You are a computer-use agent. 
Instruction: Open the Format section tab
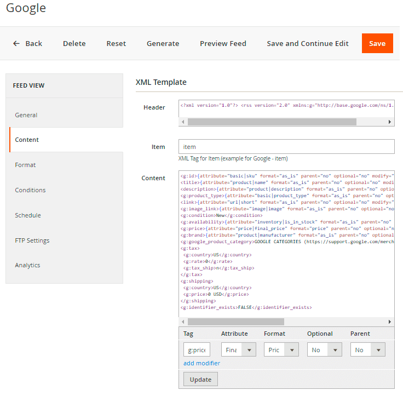click(x=25, y=165)
